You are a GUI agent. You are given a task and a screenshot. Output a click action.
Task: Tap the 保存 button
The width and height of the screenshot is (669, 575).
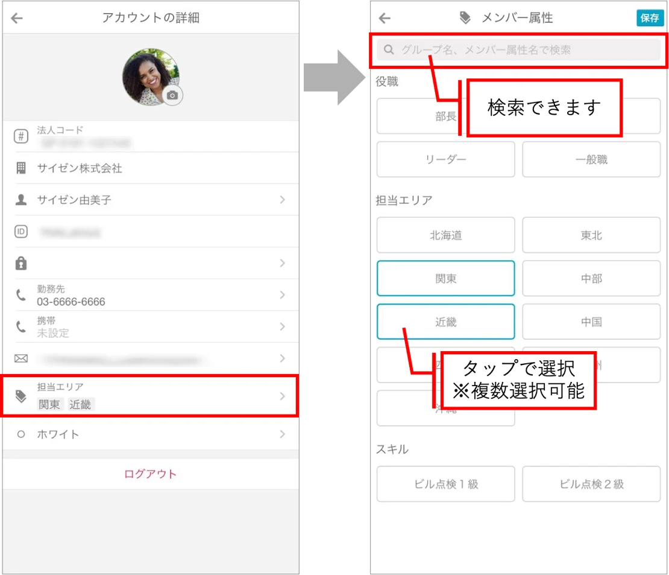[650, 18]
